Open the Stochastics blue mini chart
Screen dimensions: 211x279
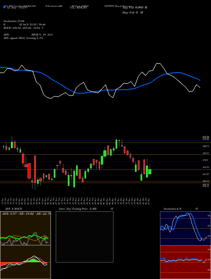point(185,228)
